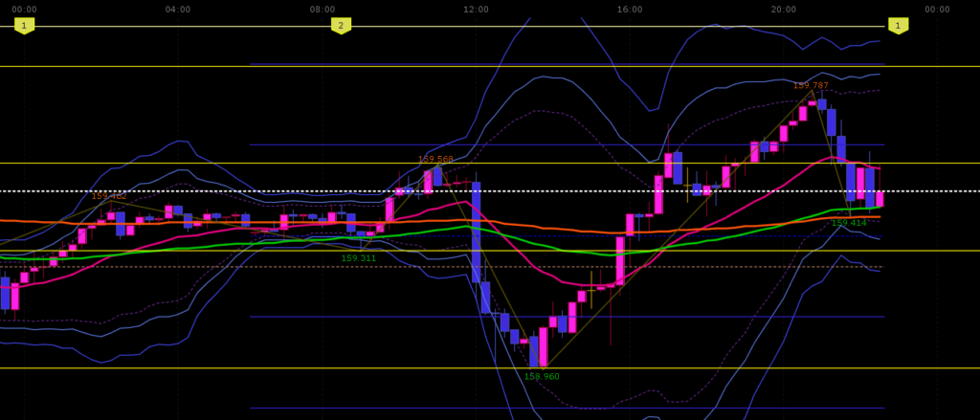980x420 pixels.
Task: Click the 159.414 green price label
Action: click(849, 223)
